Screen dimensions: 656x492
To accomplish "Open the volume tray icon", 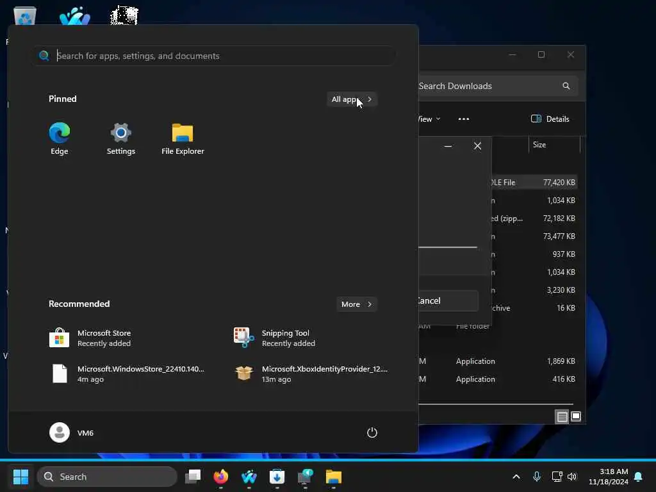I will click(572, 477).
